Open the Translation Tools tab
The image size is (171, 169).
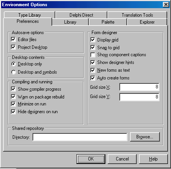[137, 15]
